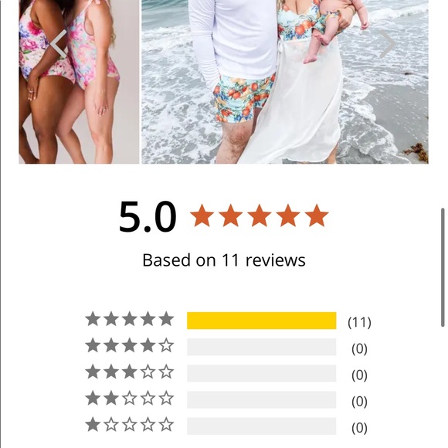Click the previous image carousel arrow

coord(59,44)
